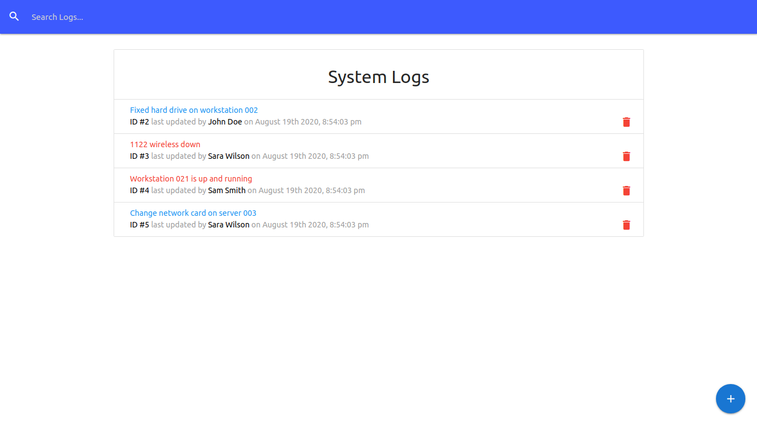
Task: Click technician name 'Sam Smith'
Action: (x=227, y=190)
